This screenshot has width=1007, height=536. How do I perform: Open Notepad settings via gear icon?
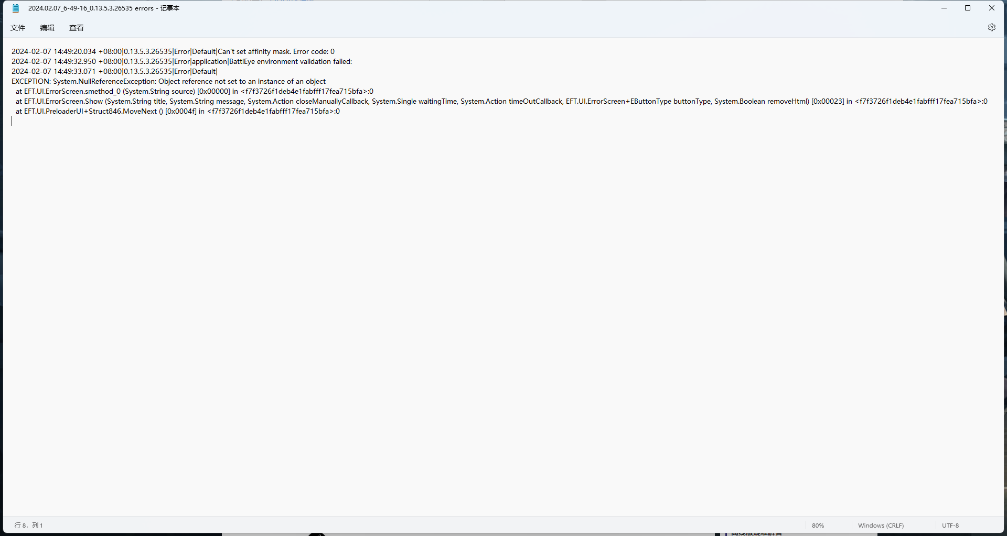(991, 27)
